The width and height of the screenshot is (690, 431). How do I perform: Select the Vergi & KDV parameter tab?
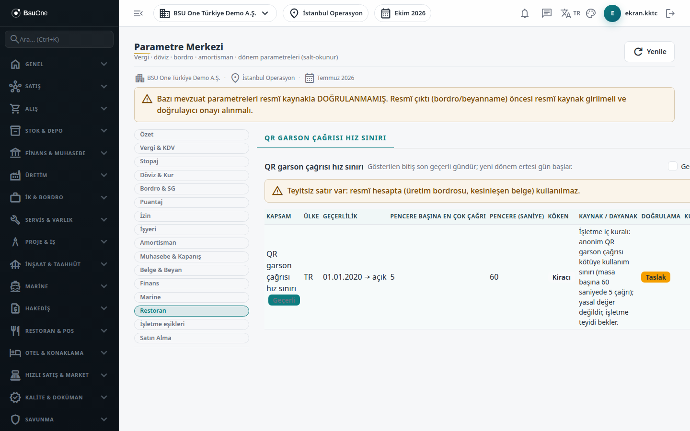click(x=192, y=148)
